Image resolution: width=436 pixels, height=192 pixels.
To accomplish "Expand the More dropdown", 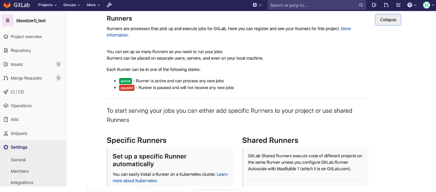I will (93, 5).
